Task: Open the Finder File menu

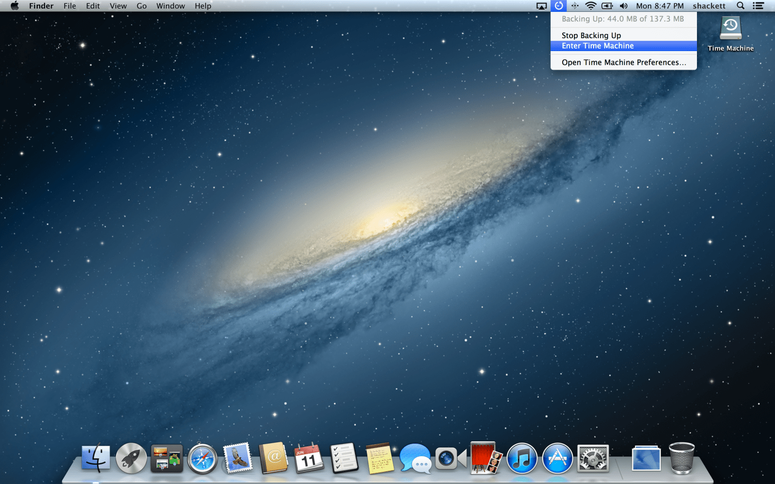Action: point(70,6)
